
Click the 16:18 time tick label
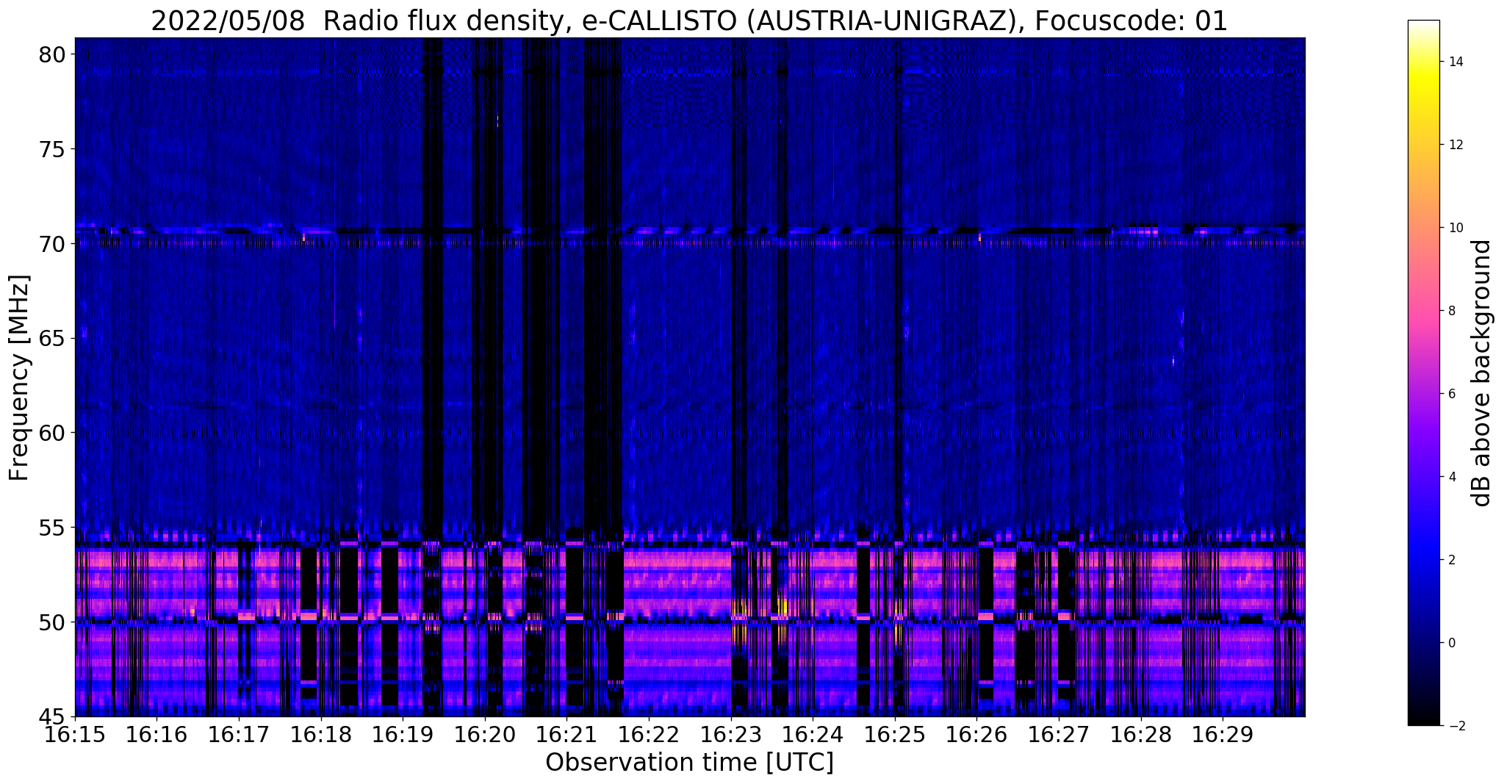pos(320,734)
